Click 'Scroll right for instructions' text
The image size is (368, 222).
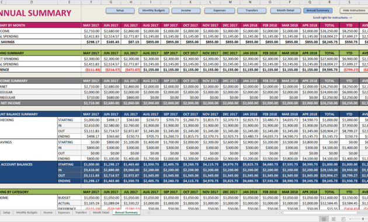332,18
